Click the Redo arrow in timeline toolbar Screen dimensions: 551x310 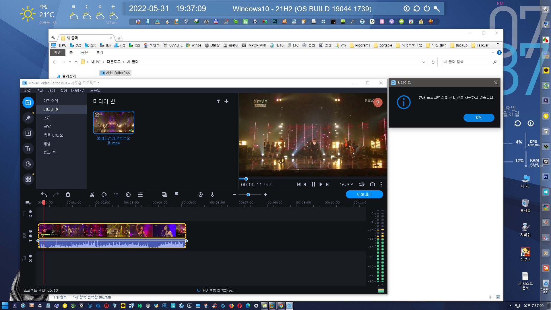click(x=56, y=195)
